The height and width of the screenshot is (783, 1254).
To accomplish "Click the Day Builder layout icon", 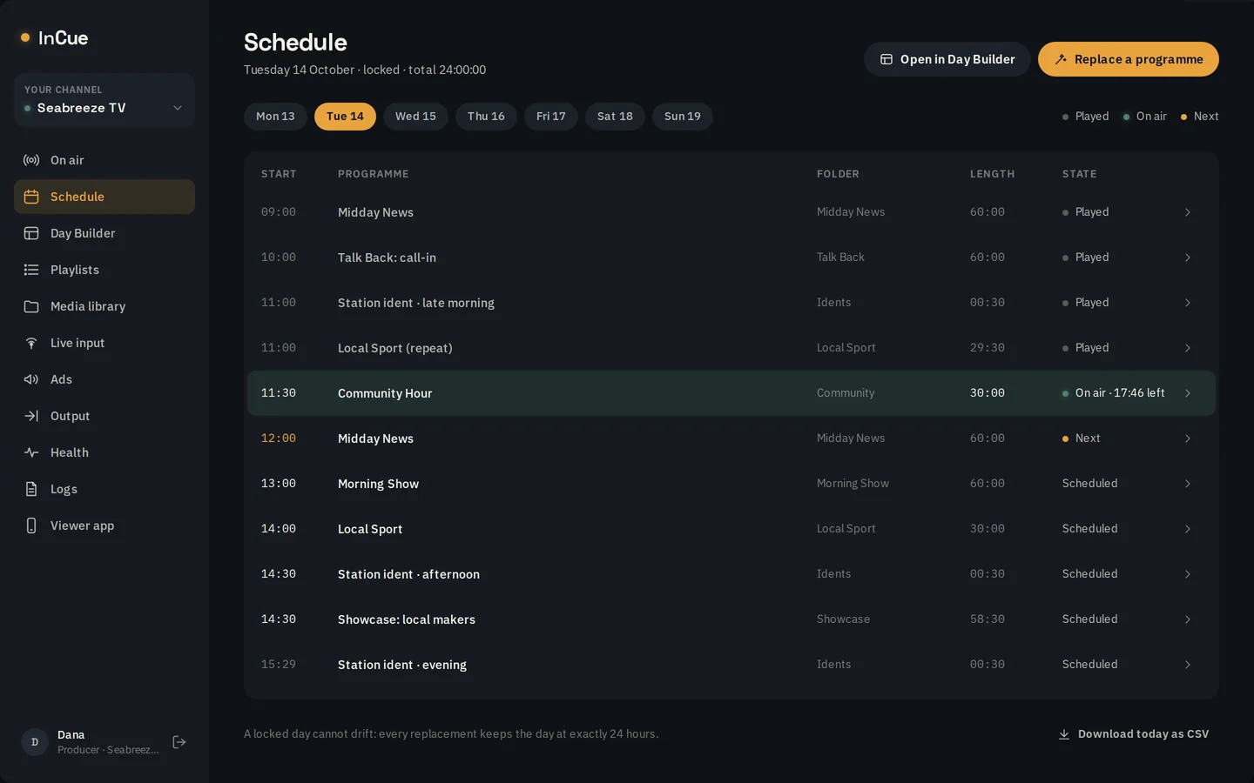I will tap(31, 233).
